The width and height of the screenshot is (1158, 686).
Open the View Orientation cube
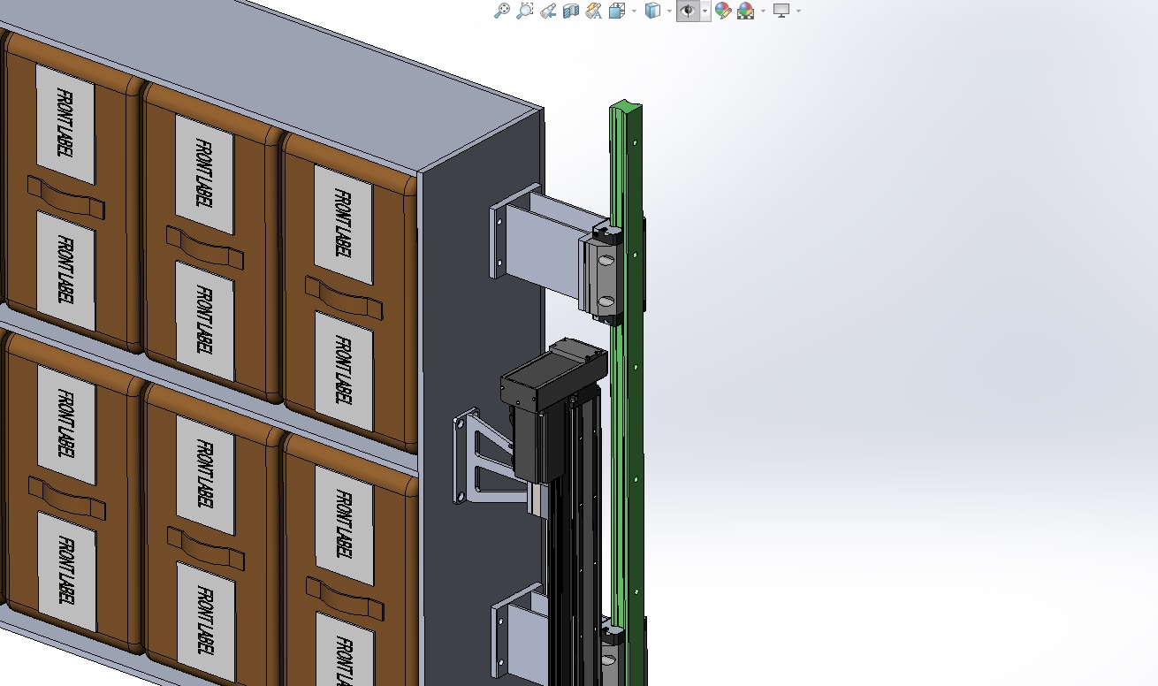point(617,11)
